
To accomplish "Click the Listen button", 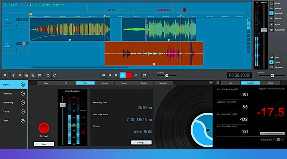I will click(x=44, y=144).
